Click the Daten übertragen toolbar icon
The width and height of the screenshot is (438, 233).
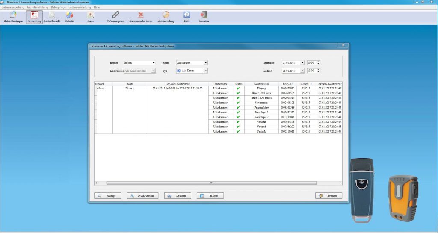pyautogui.click(x=13, y=16)
